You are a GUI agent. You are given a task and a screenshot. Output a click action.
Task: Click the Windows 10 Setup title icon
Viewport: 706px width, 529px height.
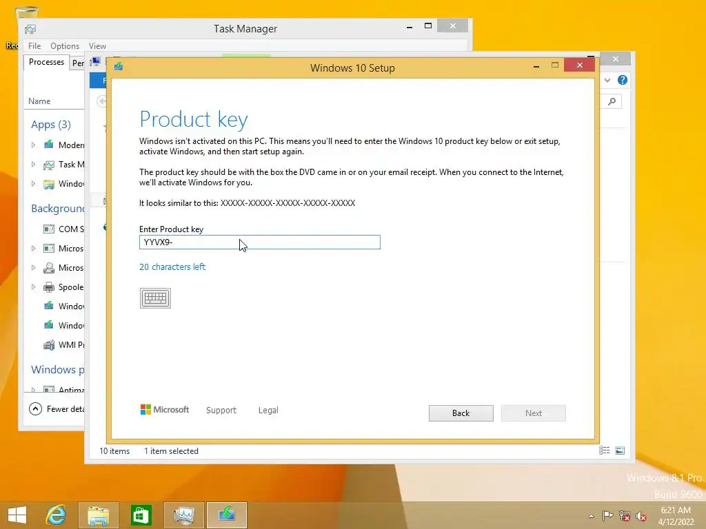click(119, 67)
